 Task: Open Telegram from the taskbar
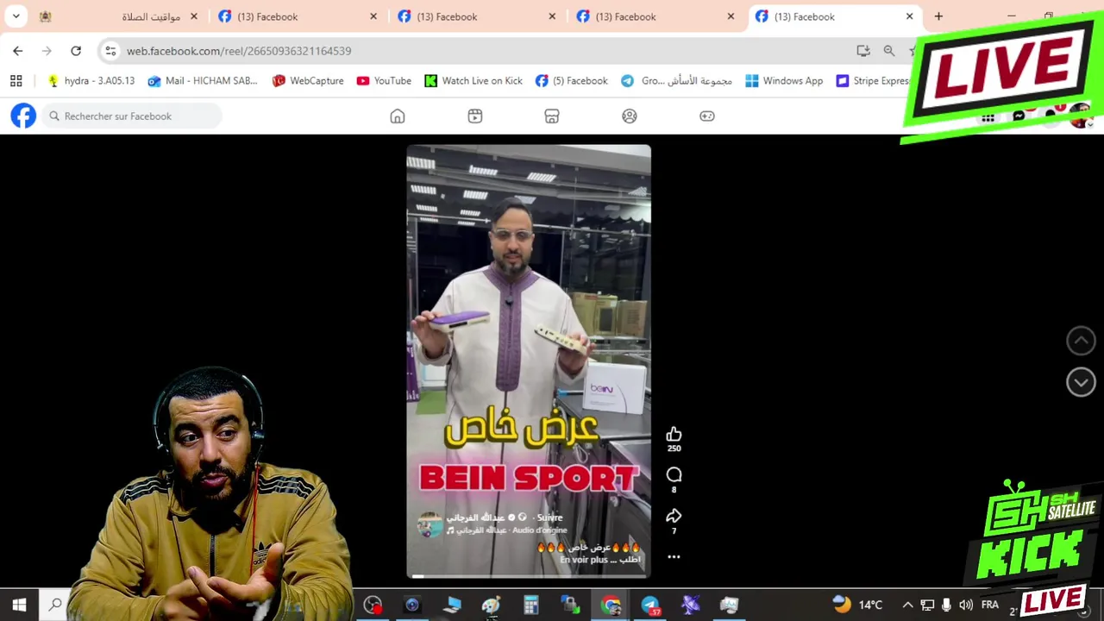point(650,605)
